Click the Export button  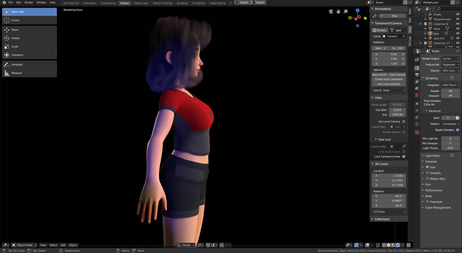tap(242, 3)
